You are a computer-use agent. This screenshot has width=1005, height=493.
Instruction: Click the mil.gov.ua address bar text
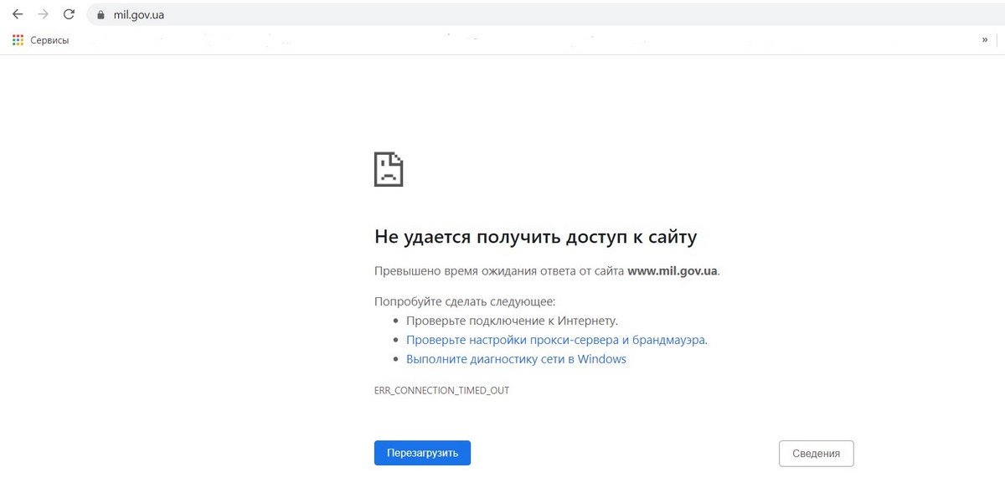[139, 14]
